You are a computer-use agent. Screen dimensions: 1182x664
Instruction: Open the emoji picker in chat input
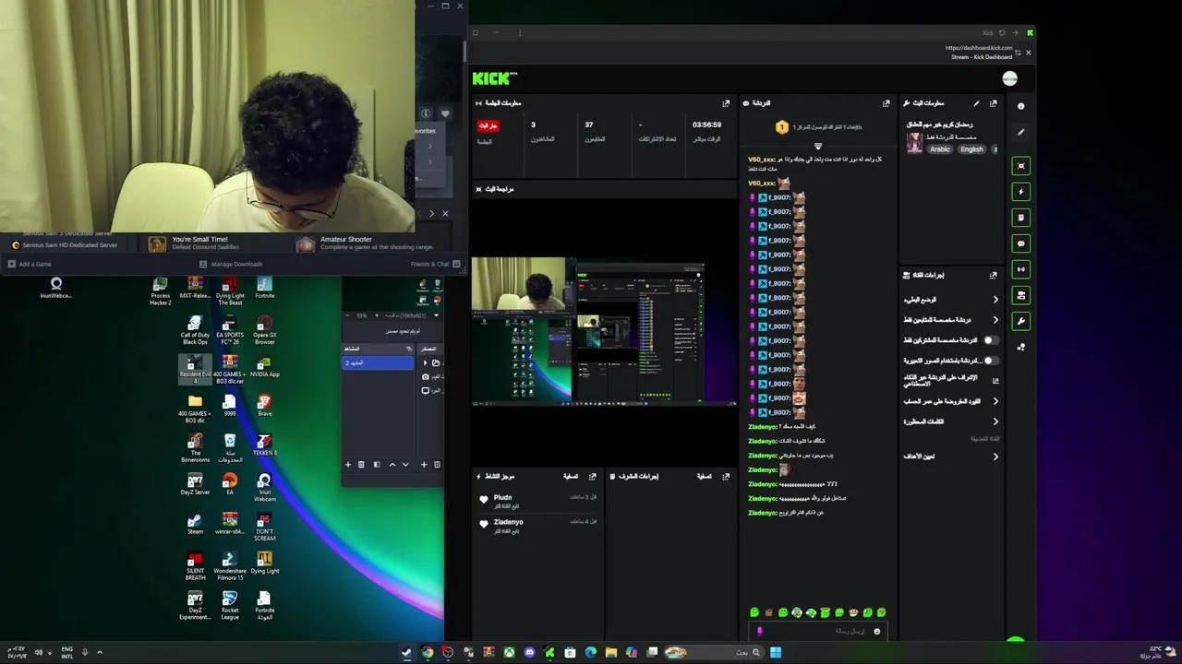876,632
